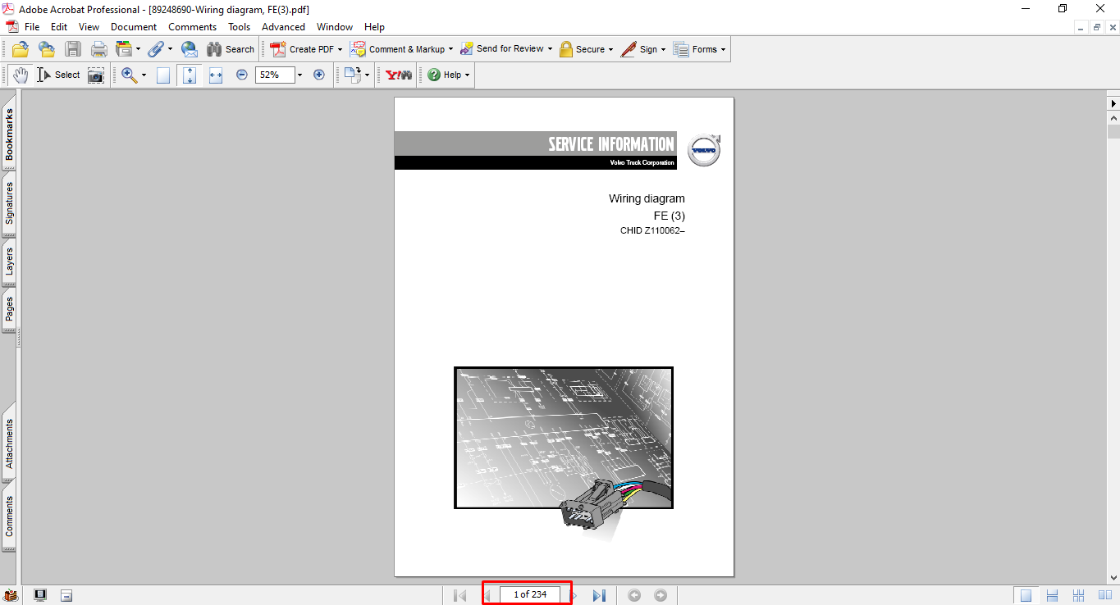Open the zoom percentage dropdown arrow
The width and height of the screenshot is (1120, 605).
click(x=299, y=75)
